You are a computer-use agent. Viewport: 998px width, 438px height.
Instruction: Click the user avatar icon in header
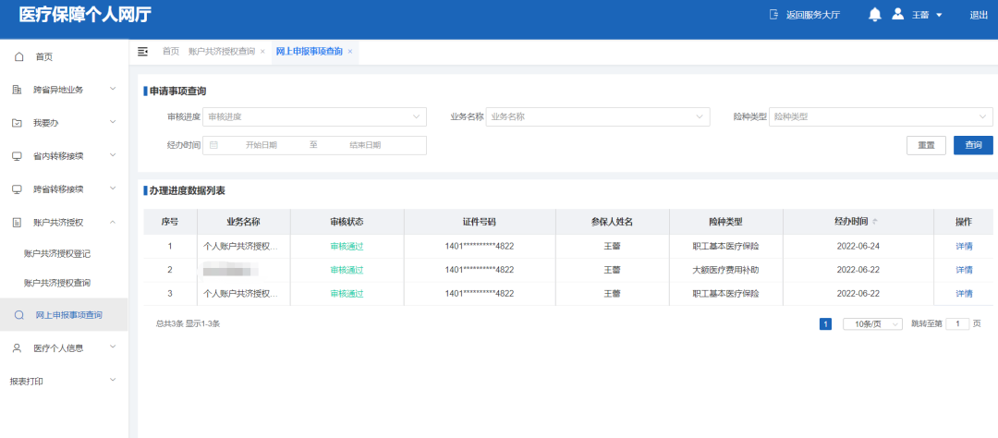point(897,15)
